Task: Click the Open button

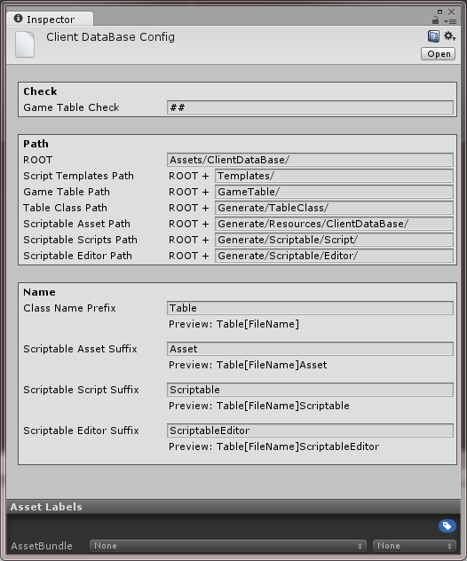Action: [x=439, y=54]
